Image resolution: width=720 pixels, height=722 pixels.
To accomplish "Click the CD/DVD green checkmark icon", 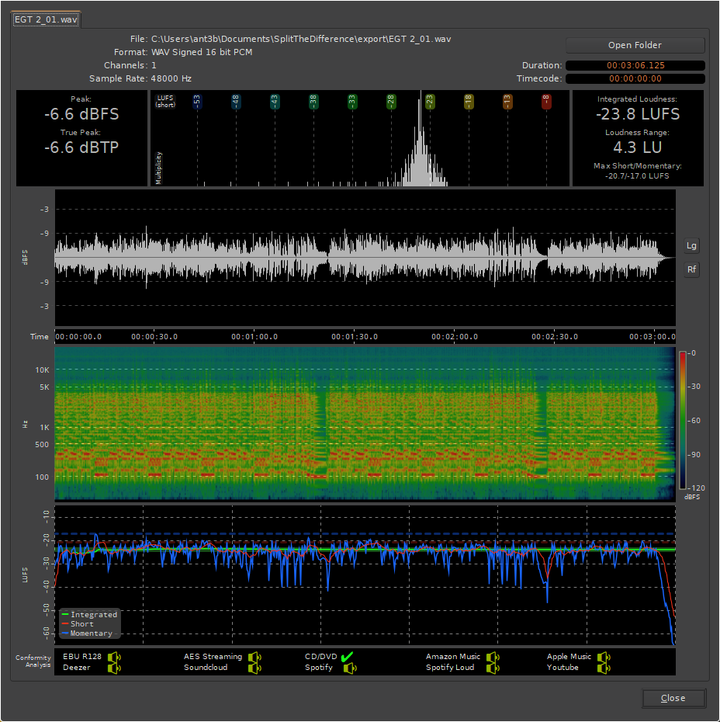I will [348, 656].
